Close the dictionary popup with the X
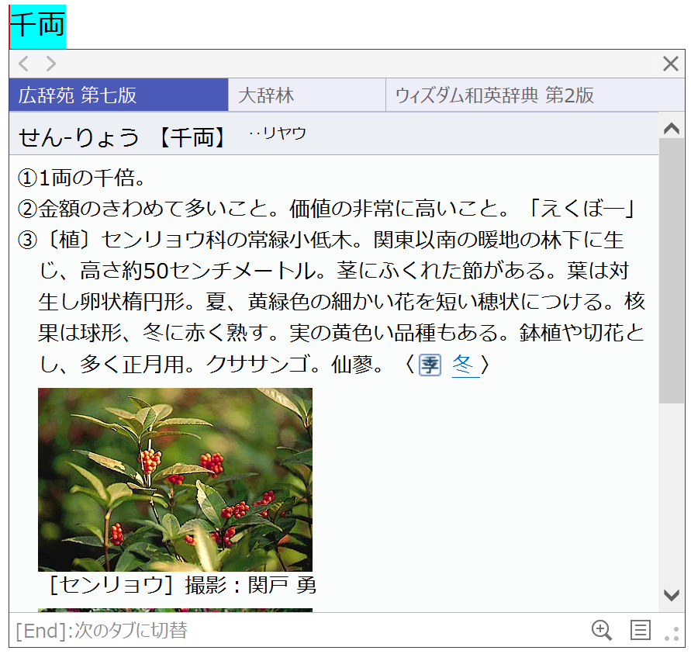 tap(671, 64)
